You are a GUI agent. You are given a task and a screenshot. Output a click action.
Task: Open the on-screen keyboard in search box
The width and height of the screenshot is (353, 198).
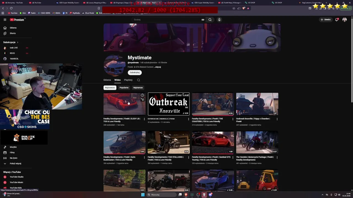pyautogui.click(x=203, y=20)
